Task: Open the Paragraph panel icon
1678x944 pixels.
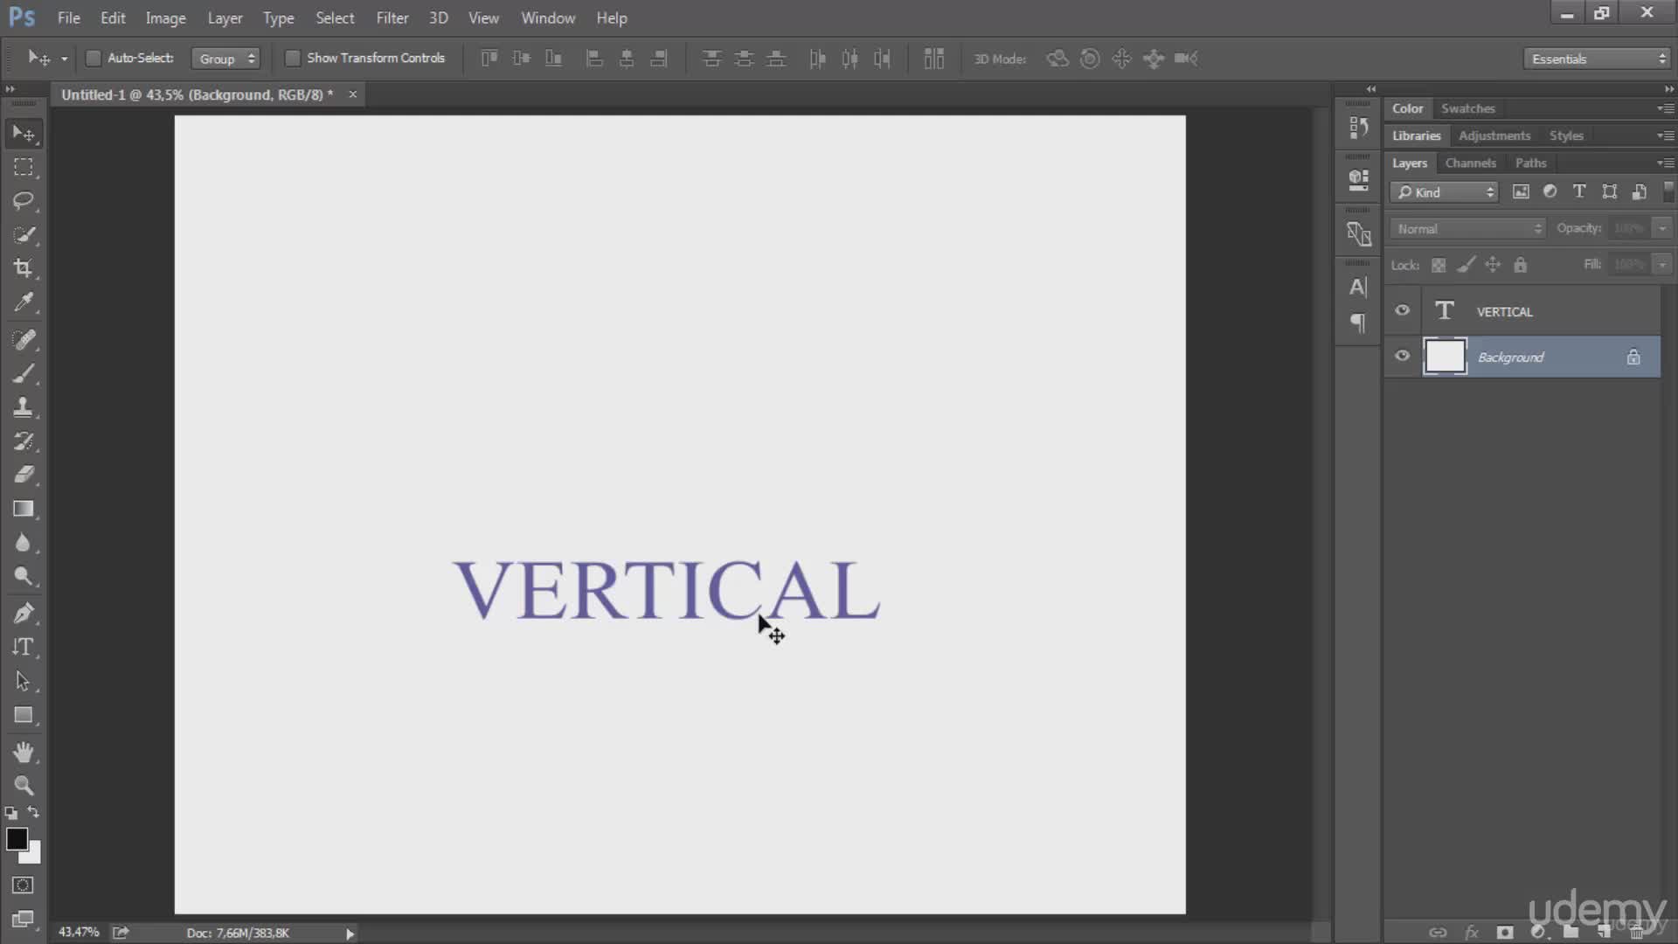Action: tap(1358, 323)
